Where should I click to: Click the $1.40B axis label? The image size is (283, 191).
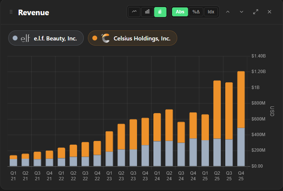coord(258,56)
